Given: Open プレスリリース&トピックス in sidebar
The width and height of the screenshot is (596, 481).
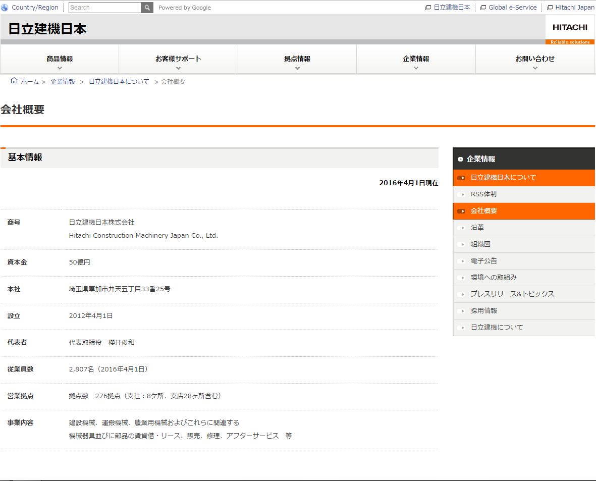Looking at the screenshot, I should click(512, 294).
